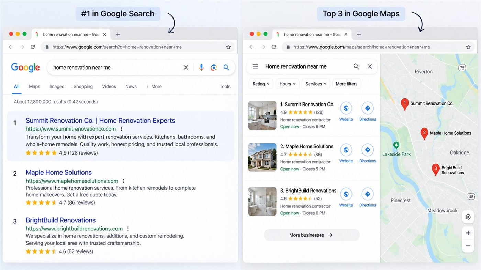
Task: Start voice search with microphone icon
Action: [x=201, y=67]
